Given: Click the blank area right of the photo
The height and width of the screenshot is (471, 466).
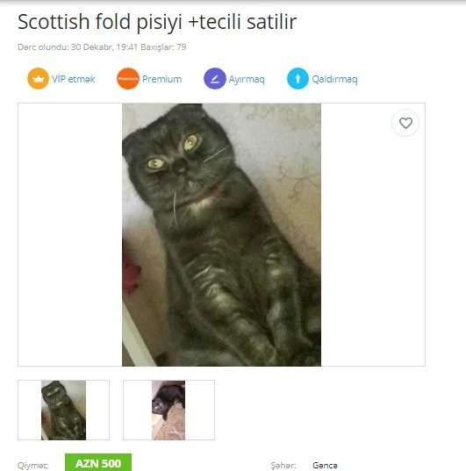Looking at the screenshot, I should click(373, 246).
